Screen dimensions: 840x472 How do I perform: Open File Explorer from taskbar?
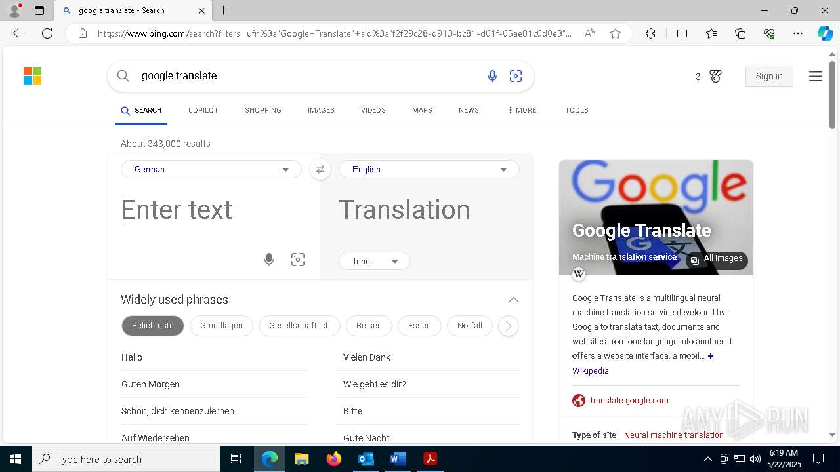pos(301,459)
